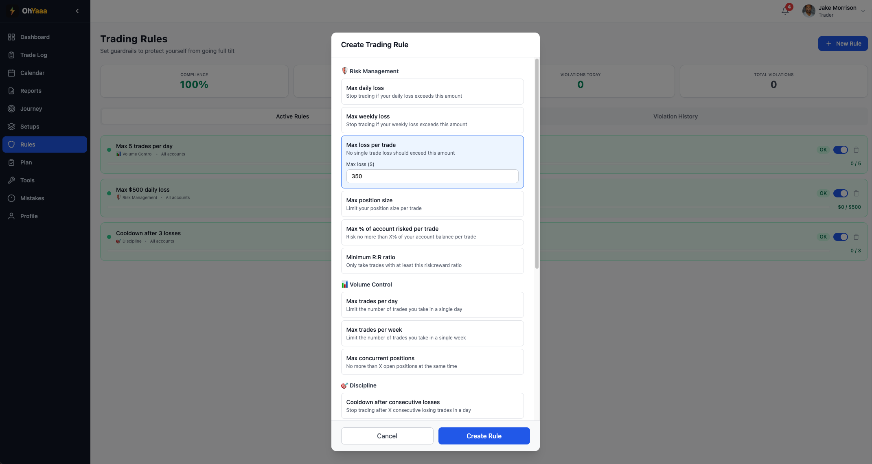Select the Active Rules tab

point(292,116)
